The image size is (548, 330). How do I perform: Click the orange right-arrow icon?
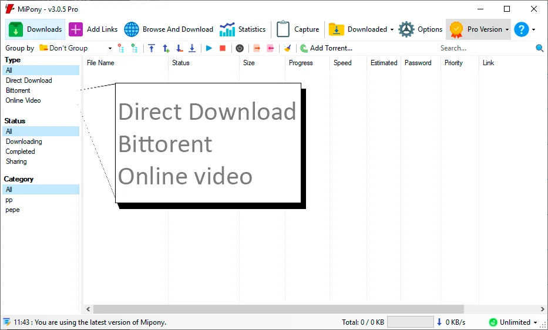click(257, 48)
